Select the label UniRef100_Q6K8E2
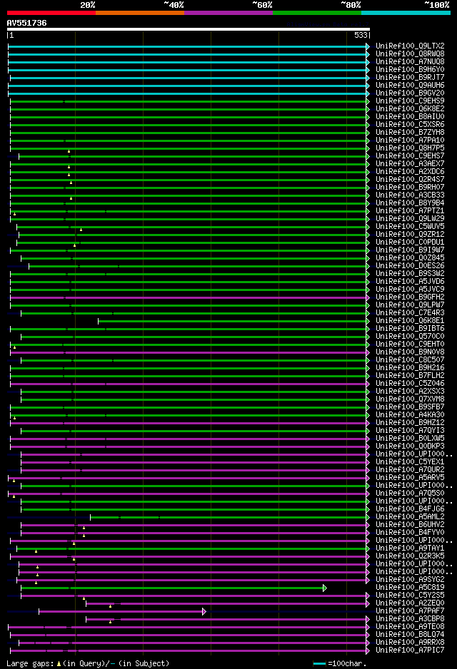Image resolution: width=457 pixels, height=669 pixels. (x=410, y=109)
